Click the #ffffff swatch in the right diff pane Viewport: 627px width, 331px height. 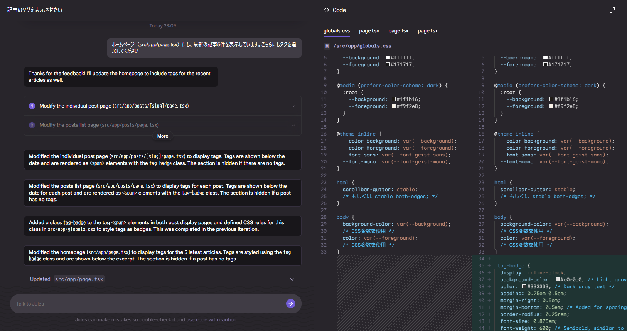click(546, 58)
